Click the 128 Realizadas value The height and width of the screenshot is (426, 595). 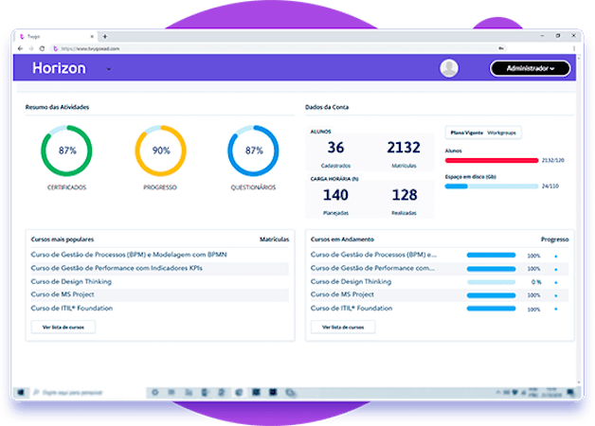[405, 195]
